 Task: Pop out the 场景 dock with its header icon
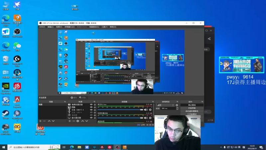point(65,102)
